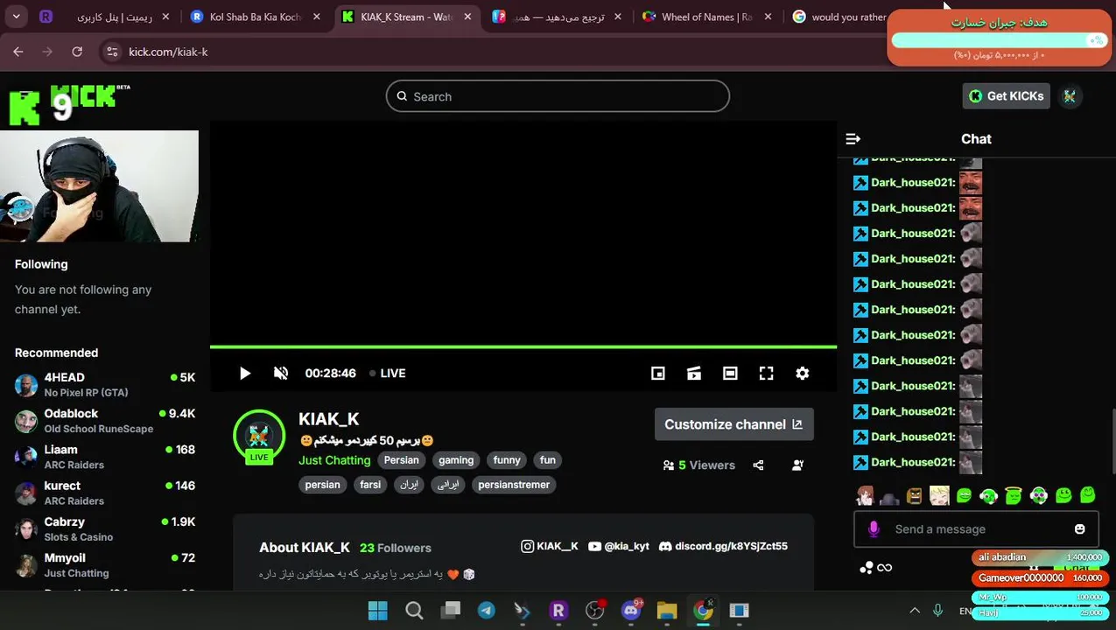Click the purple microphone icon in chat box
The height and width of the screenshot is (630, 1116).
tap(874, 529)
